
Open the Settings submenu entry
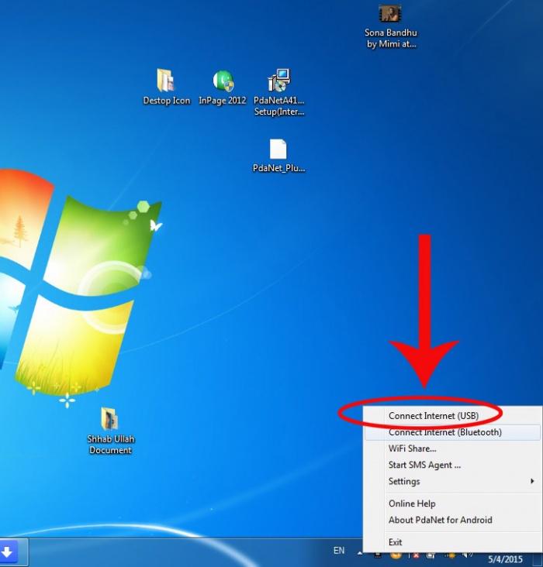(452, 481)
